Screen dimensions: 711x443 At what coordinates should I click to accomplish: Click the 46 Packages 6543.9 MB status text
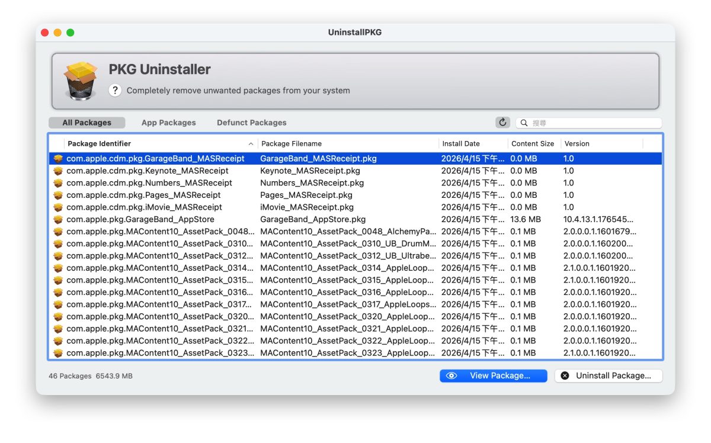(x=91, y=376)
